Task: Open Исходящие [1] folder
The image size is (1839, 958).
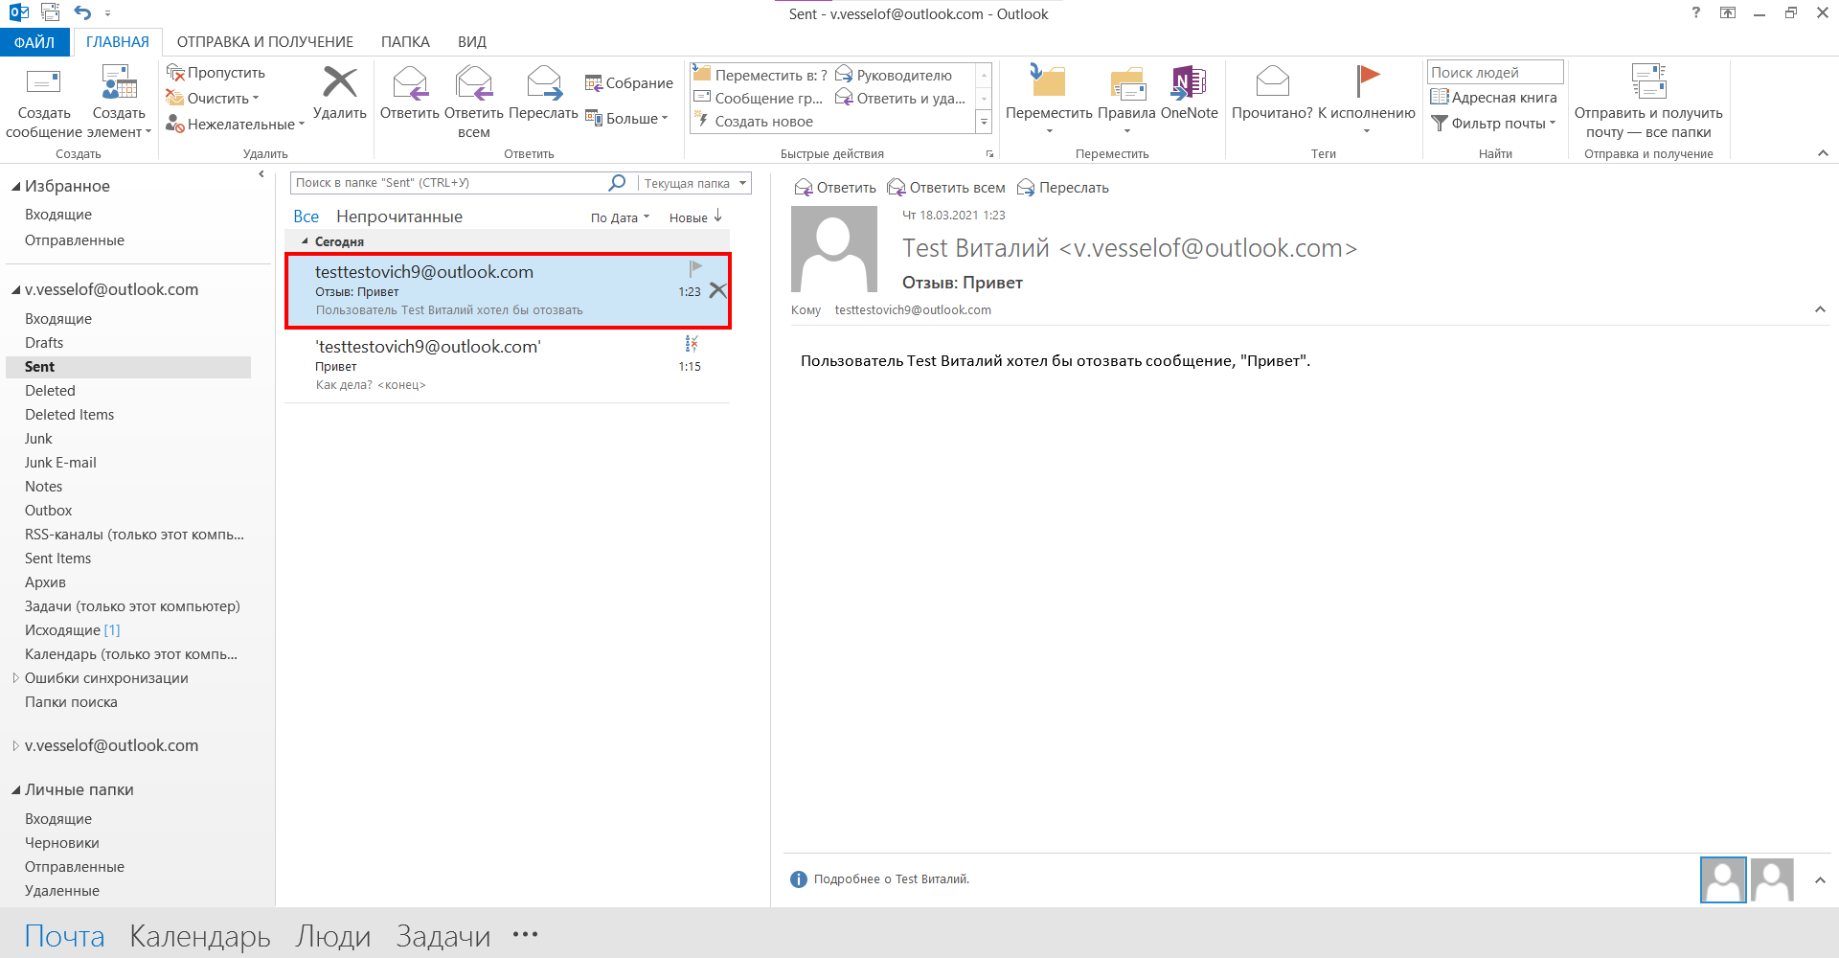Action: click(72, 630)
